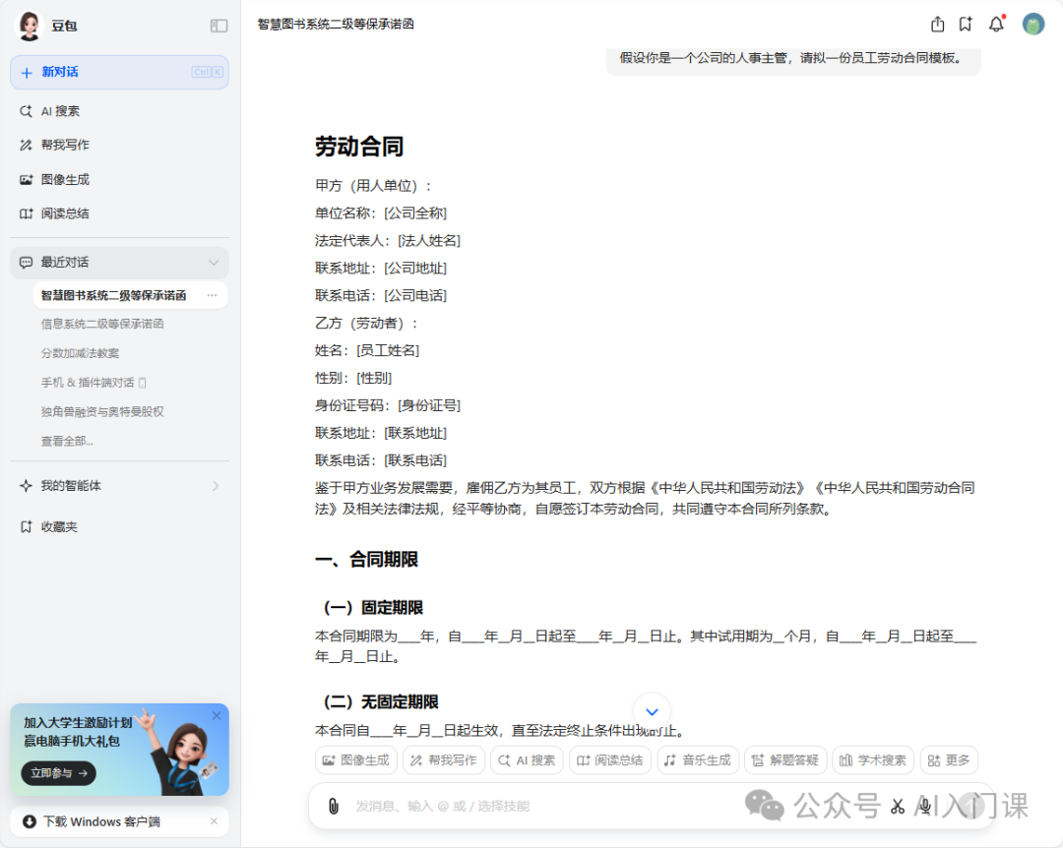Click the text 姓名：[员工姓名]
This screenshot has width=1063, height=848.
coord(367,350)
